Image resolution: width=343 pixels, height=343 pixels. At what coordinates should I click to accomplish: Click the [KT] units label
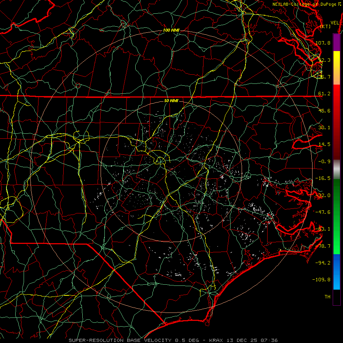(325, 26)
